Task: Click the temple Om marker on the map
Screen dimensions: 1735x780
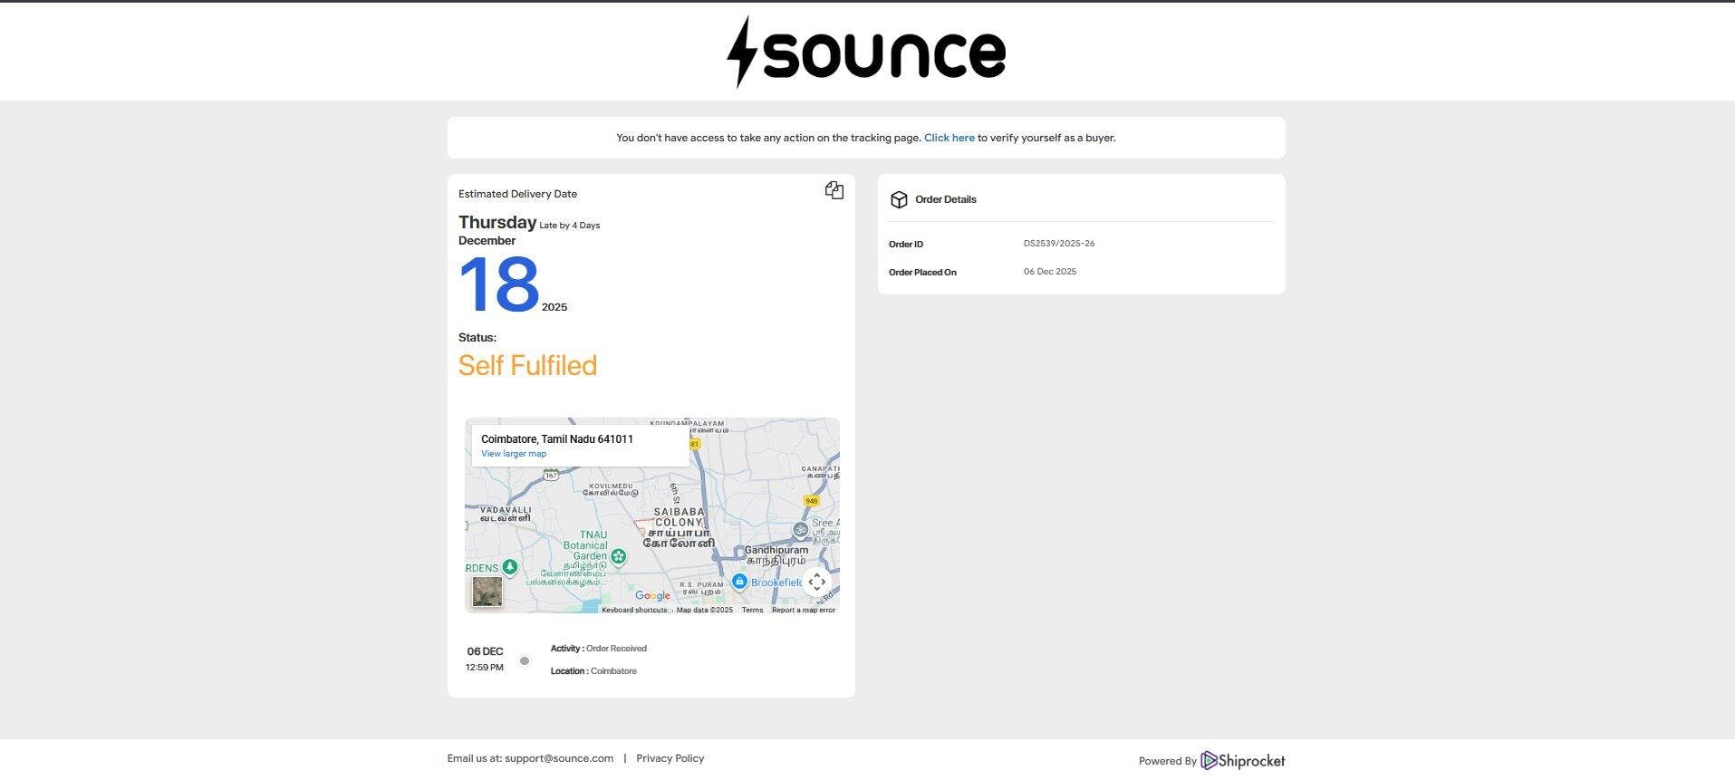Action: tap(800, 529)
